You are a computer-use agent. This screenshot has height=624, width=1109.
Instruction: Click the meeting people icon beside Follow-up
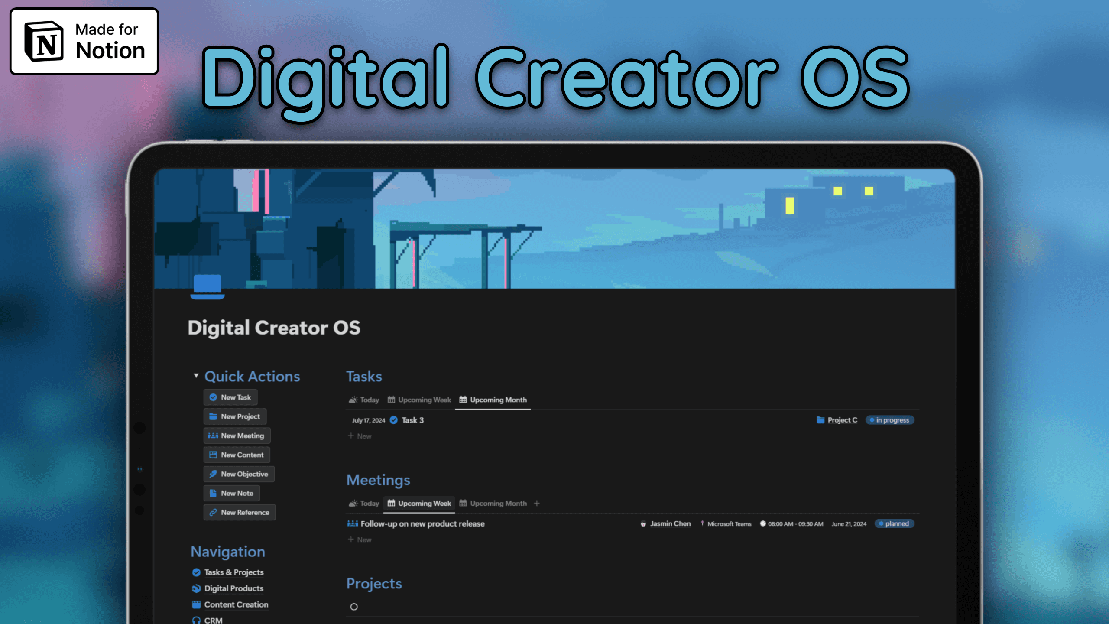point(353,523)
